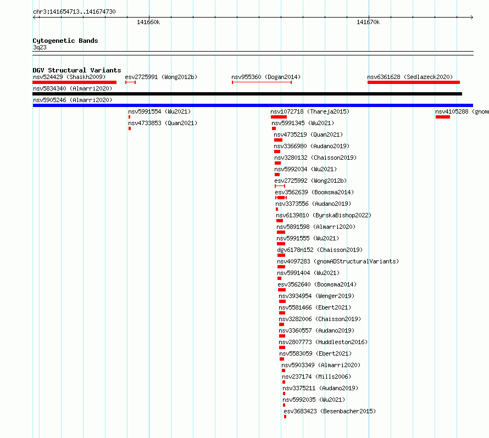The width and height of the screenshot is (489, 438).
Task: Open nsv4105288 variant label at right edge
Action: coord(462,111)
